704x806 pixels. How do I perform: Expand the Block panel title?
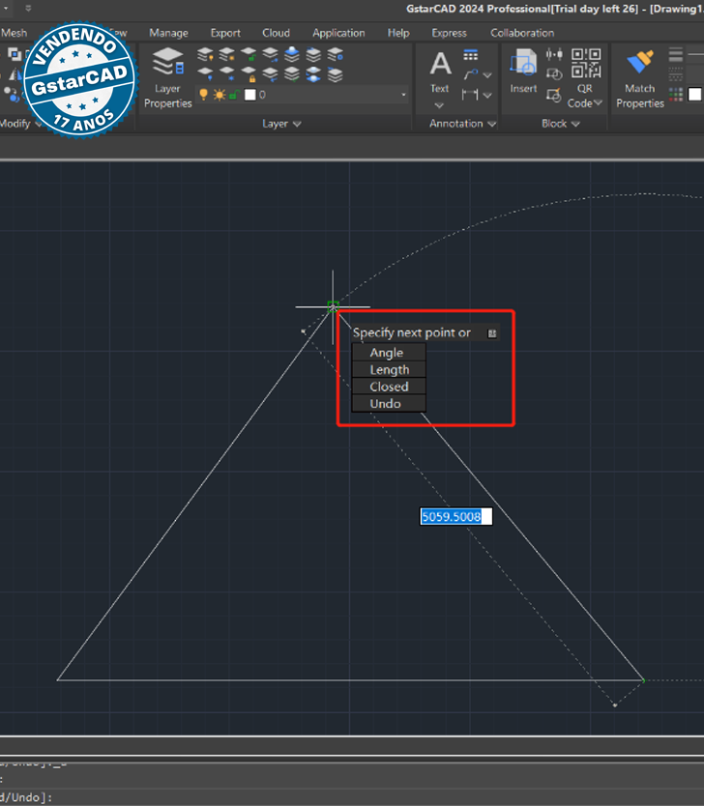pos(561,124)
